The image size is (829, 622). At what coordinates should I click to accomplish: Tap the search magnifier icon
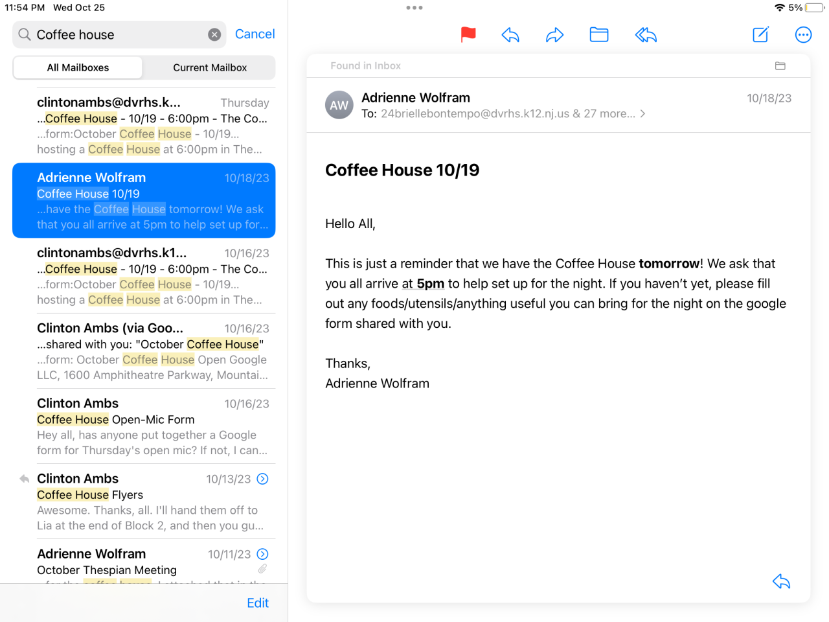click(25, 34)
